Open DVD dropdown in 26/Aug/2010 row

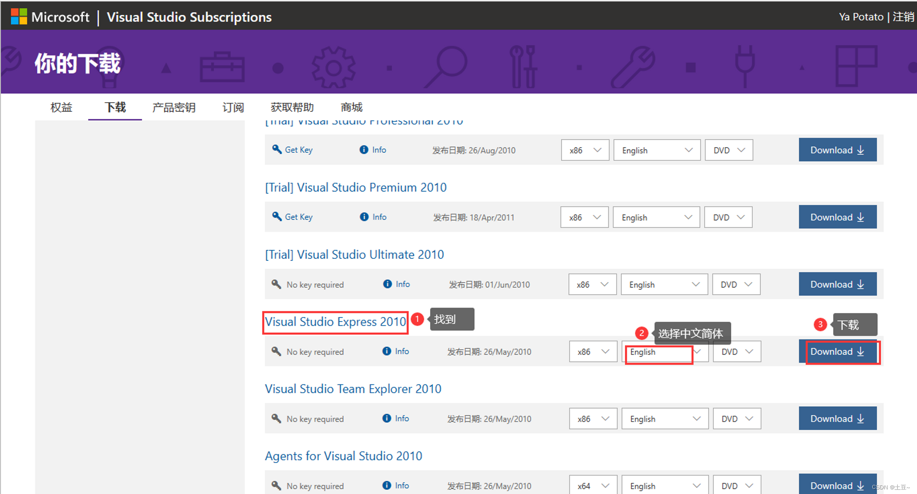tap(729, 150)
